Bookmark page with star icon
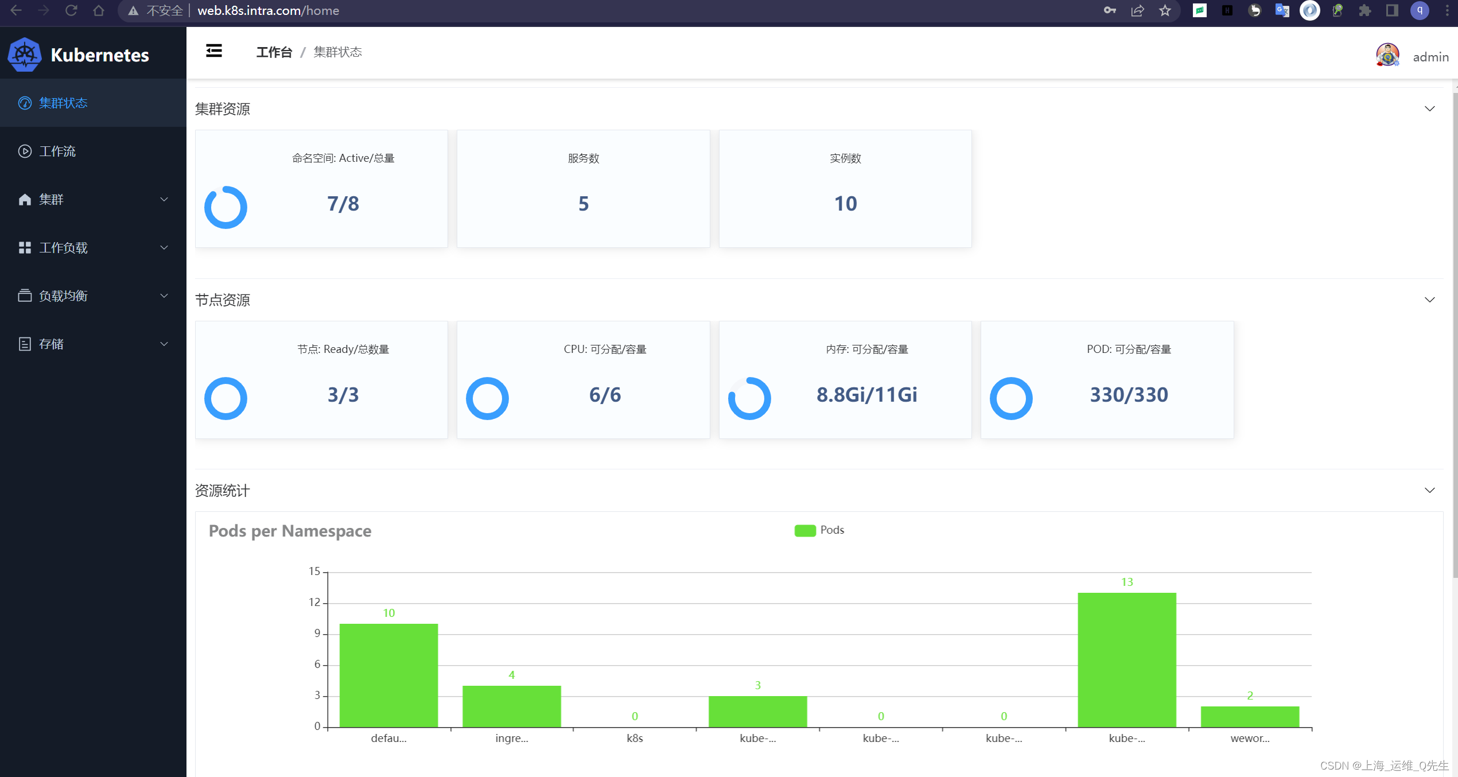 (1165, 10)
